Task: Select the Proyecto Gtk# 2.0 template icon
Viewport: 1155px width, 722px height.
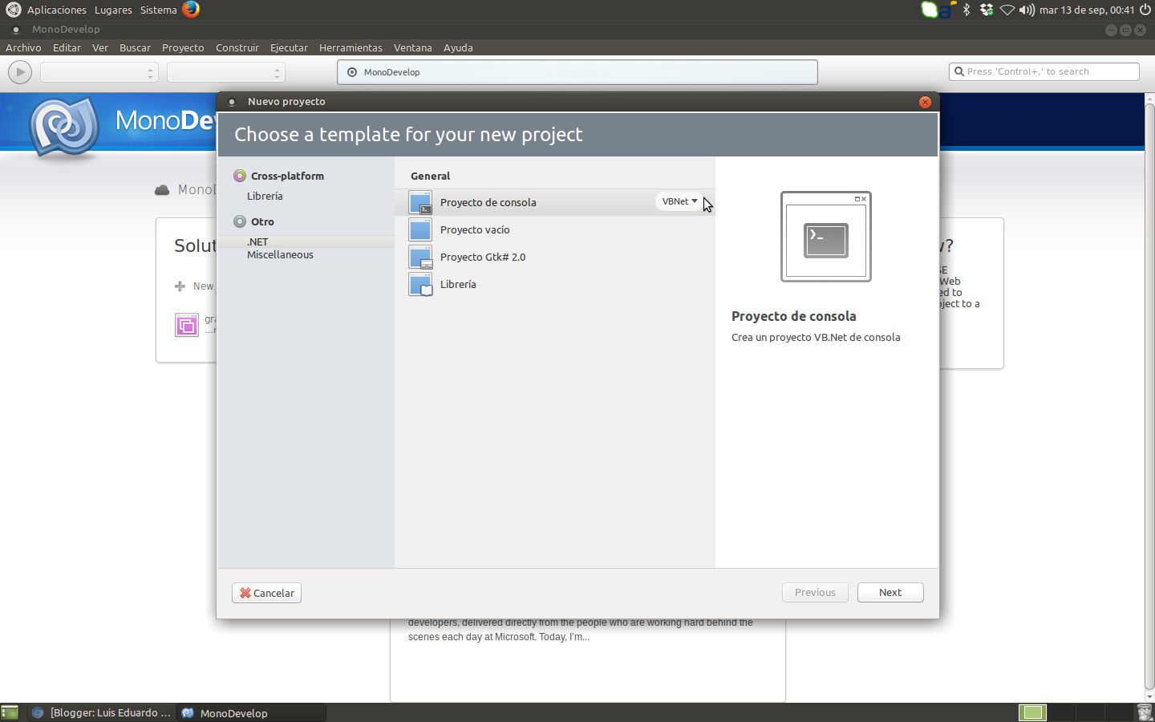Action: coord(420,257)
